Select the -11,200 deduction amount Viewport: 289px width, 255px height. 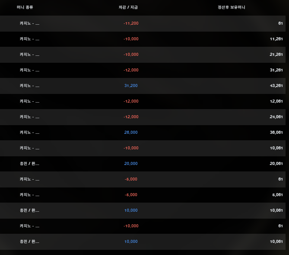[130, 23]
